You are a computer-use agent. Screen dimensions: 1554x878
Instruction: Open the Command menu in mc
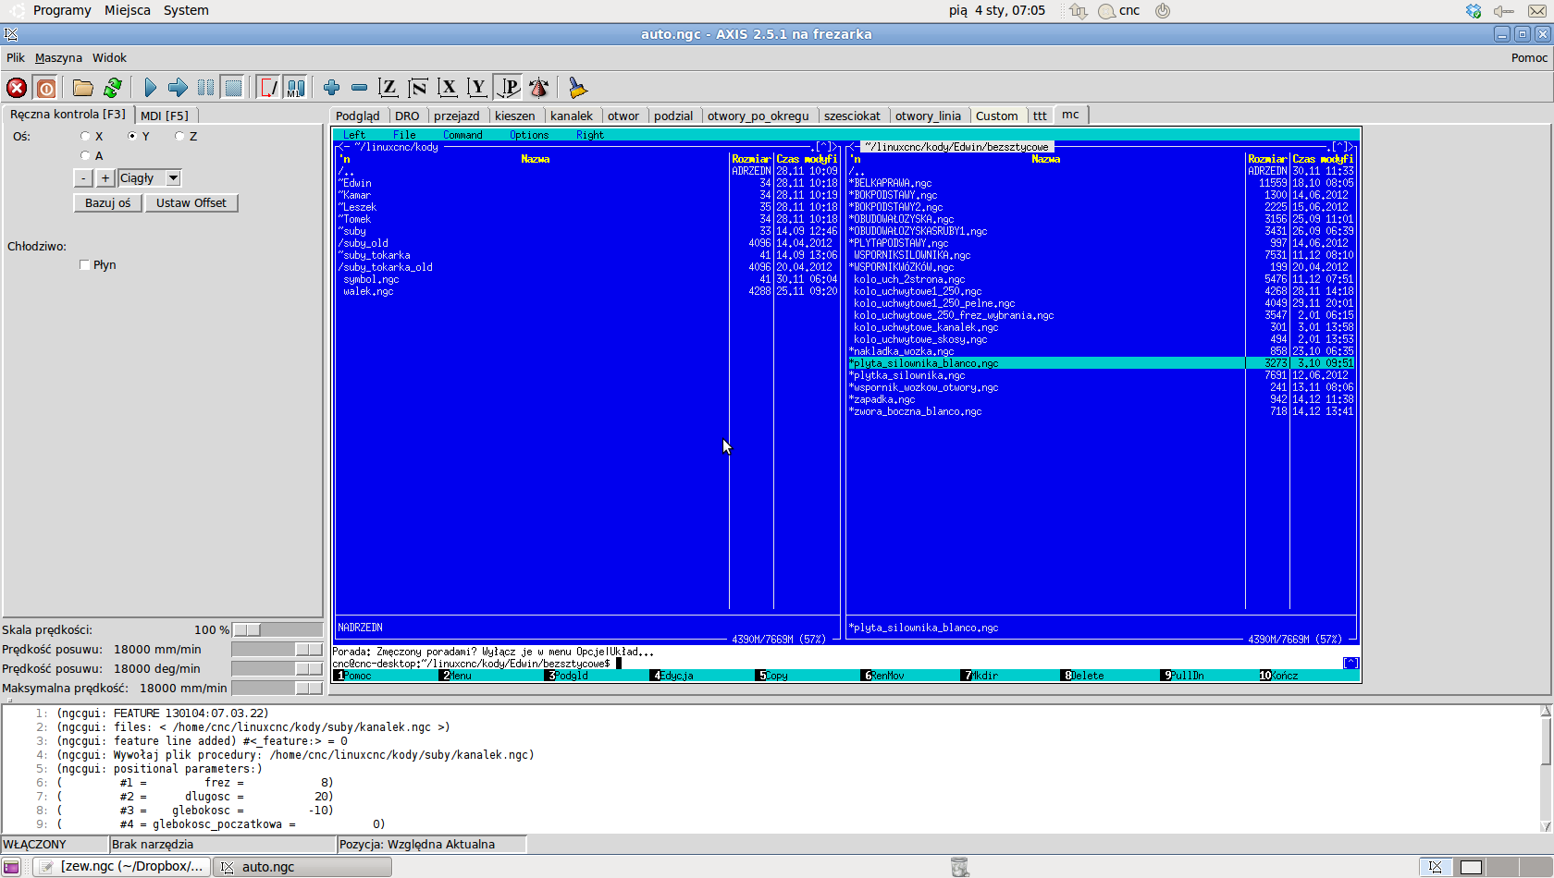pos(462,135)
